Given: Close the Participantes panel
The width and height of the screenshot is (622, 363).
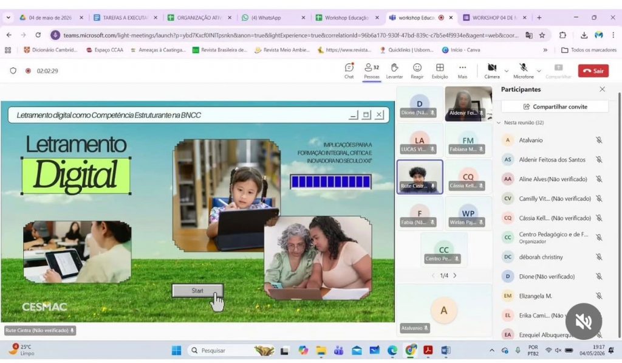Looking at the screenshot, I should coord(602,89).
